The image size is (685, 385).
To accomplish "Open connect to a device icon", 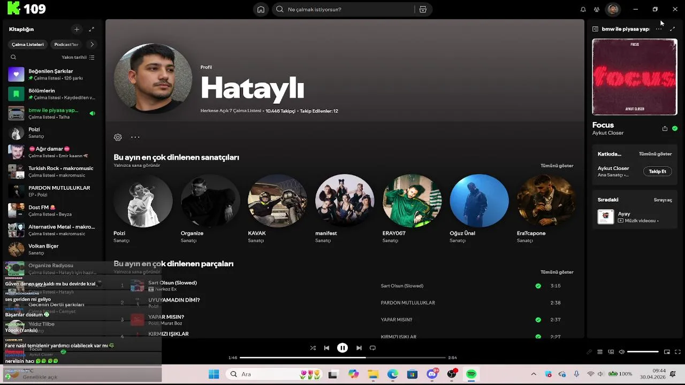I will point(611,352).
